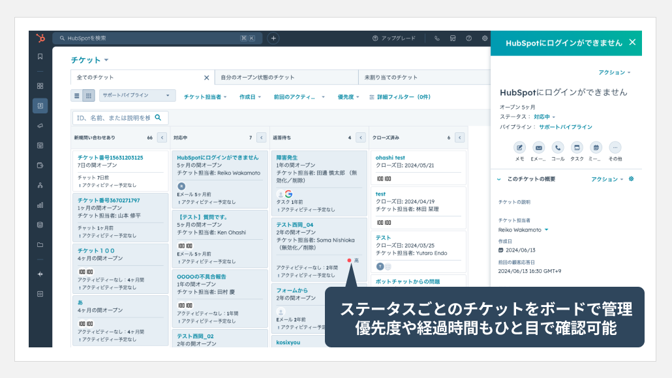The width and height of the screenshot is (672, 378).
Task: Click the アップグレード button
Action: (x=394, y=38)
